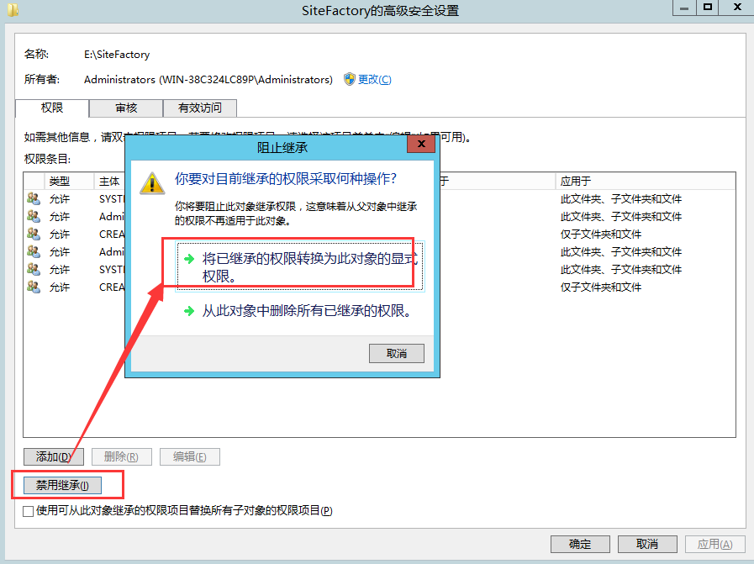Click the green arrow beside 将已继承的权限转换

[189, 259]
